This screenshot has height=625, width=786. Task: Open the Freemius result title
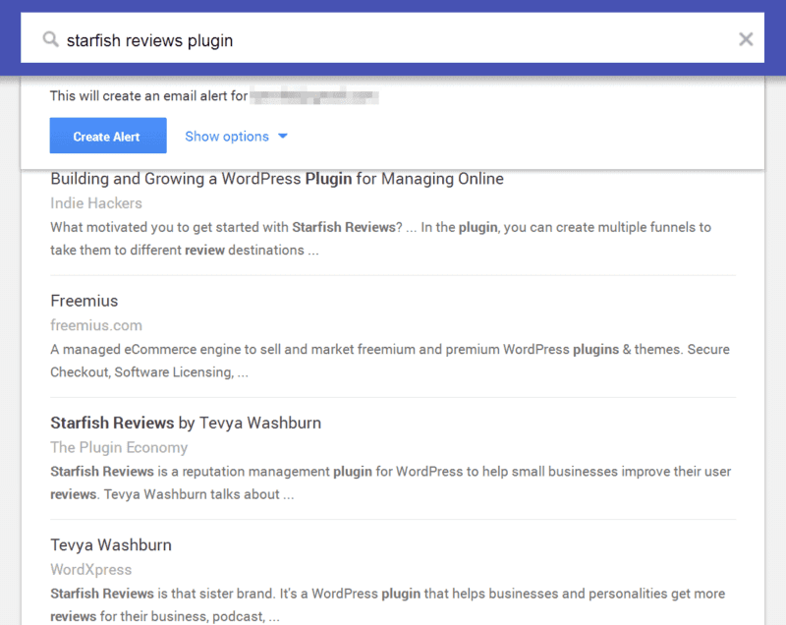click(x=84, y=301)
